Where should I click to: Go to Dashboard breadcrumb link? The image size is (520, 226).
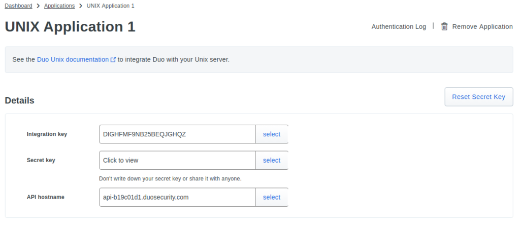point(19,6)
